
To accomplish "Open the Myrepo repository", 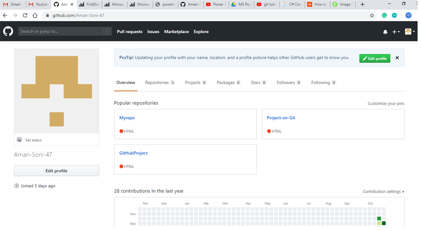I will pyautogui.click(x=127, y=118).
